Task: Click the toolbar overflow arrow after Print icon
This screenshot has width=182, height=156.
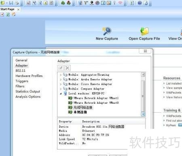Action: pos(21,4)
